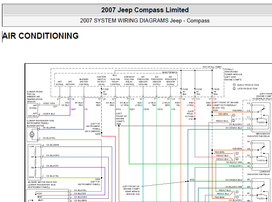Viewport: 272px width, 202px height.
Task: Click the 'LT BLU/BRN' wire label
Action: pos(166,104)
